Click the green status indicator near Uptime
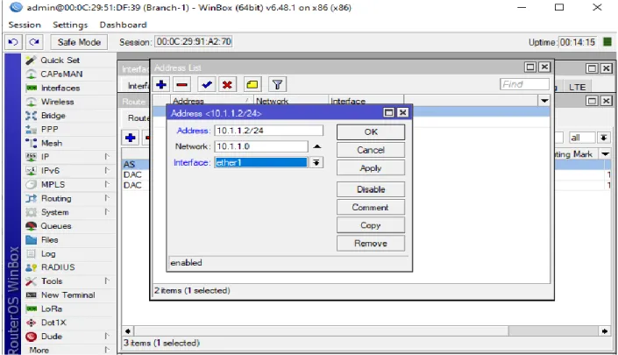This screenshot has width=618, height=355. pos(607,41)
